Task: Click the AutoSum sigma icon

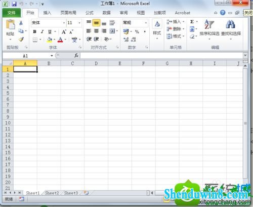Action: pos(192,22)
